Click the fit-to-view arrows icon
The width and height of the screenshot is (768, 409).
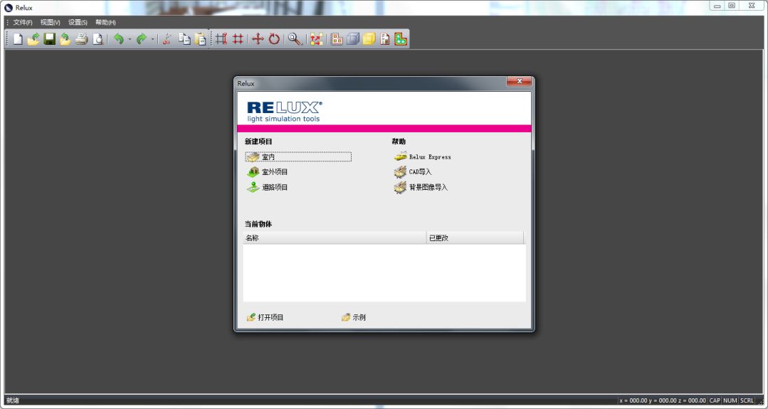point(317,39)
